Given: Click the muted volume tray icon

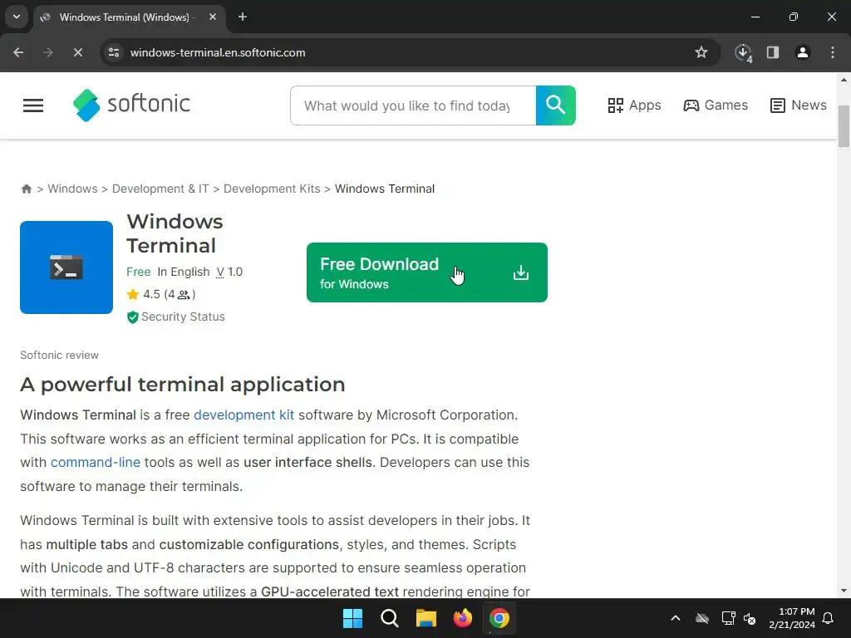Looking at the screenshot, I should click(750, 618).
